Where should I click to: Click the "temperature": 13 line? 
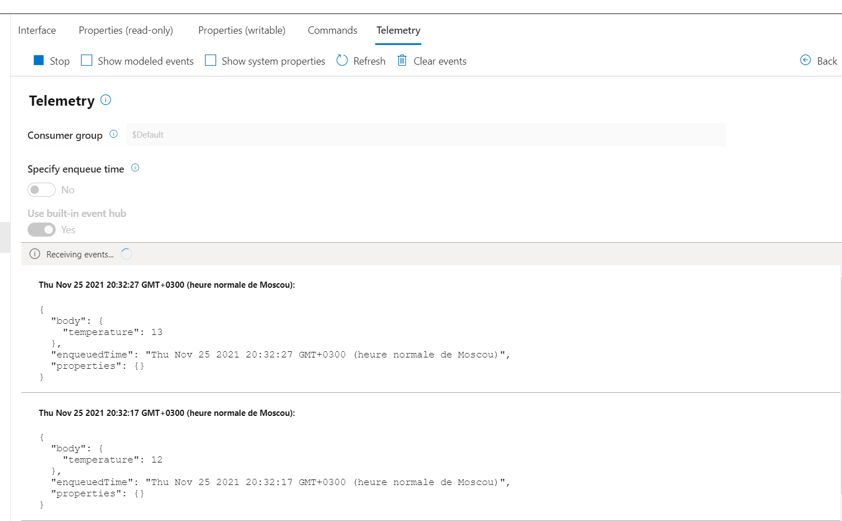pos(112,332)
